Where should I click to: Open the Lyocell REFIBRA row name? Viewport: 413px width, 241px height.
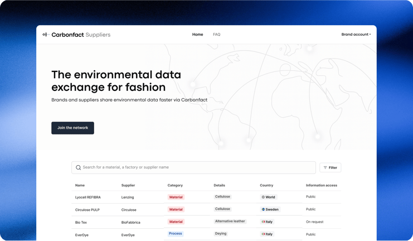pyautogui.click(x=88, y=197)
